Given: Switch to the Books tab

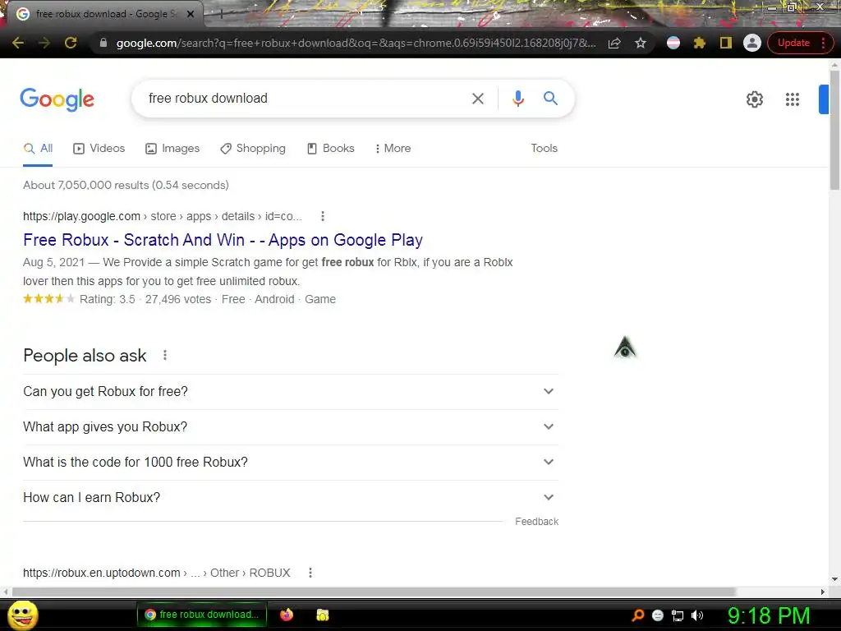Looking at the screenshot, I should pos(330,148).
